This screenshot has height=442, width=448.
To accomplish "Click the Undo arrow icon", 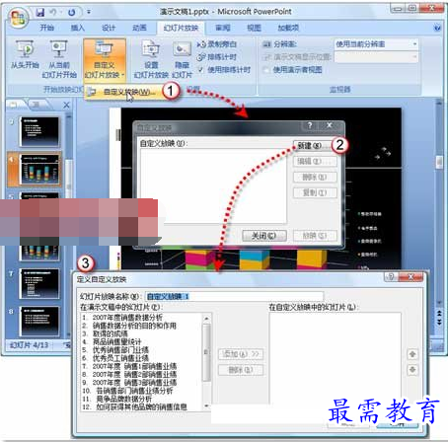I will tap(53, 12).
